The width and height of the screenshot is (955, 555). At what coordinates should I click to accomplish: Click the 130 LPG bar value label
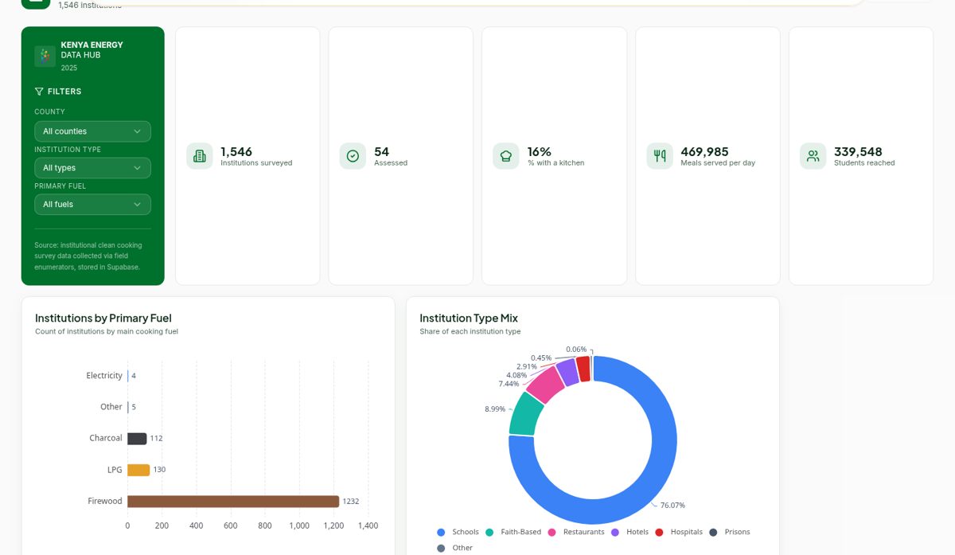point(159,470)
